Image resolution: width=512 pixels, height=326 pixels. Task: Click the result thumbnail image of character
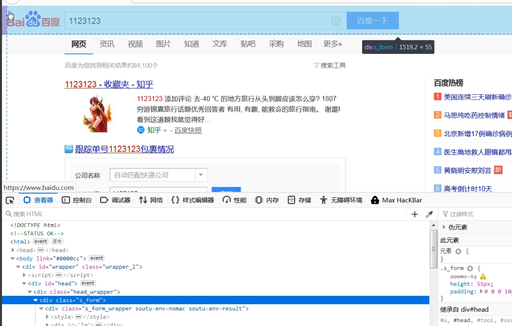click(97, 114)
